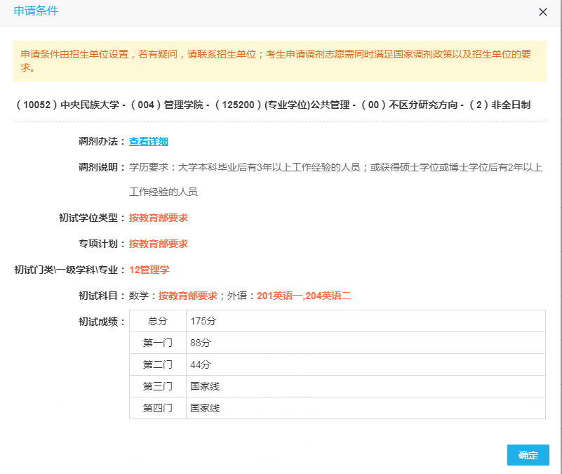Click the 第一门 score of 88分
This screenshot has width=562, height=474.
207,343
